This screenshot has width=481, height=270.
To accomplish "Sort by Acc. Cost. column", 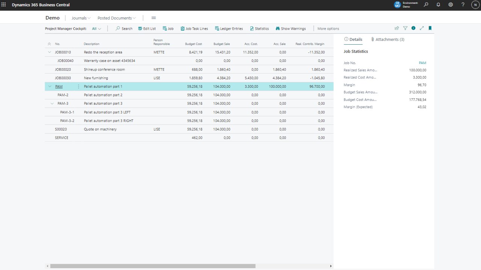I will (x=251, y=44).
